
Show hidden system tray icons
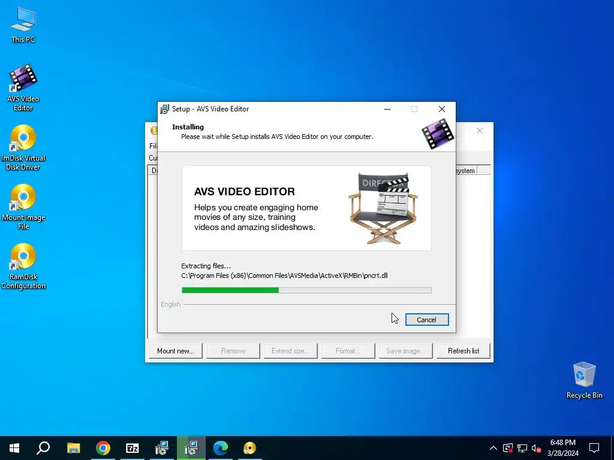coord(493,448)
